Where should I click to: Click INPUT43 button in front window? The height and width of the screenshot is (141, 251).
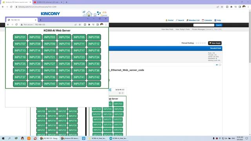(20, 84)
